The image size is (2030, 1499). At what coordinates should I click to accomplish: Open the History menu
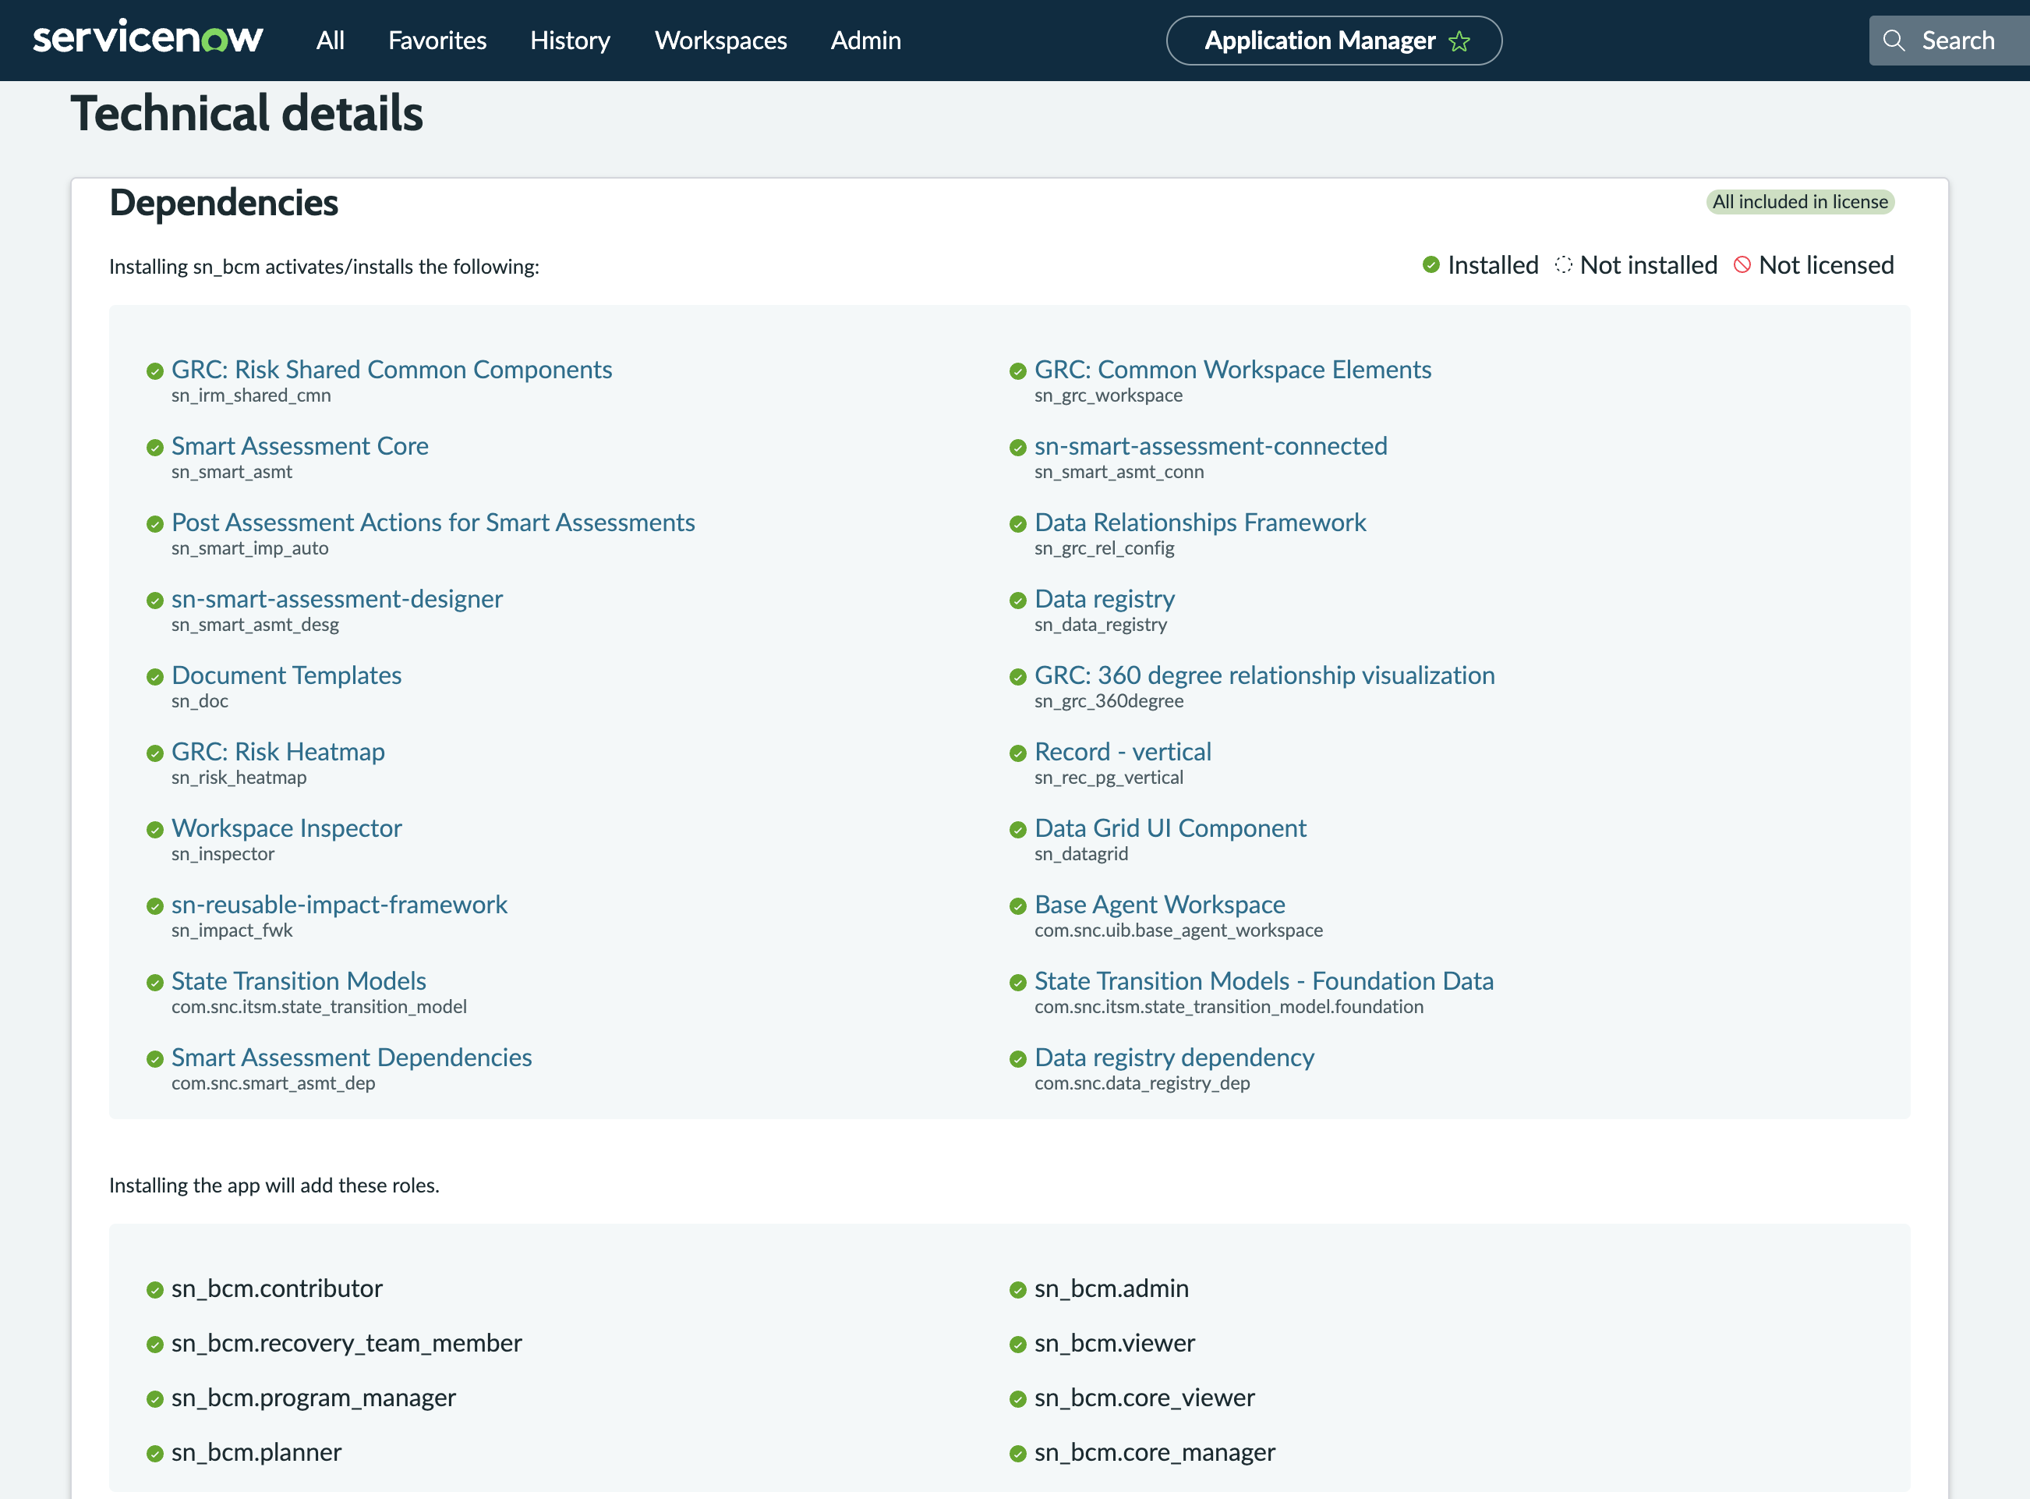(x=570, y=41)
